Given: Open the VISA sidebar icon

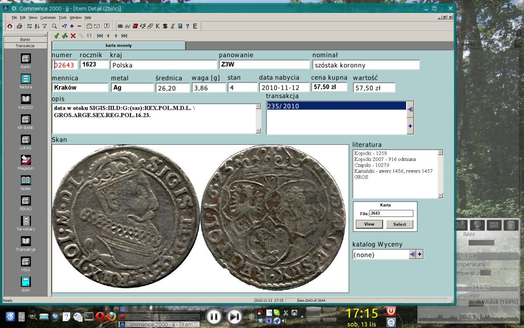Looking at the screenshot, I should (25, 262).
